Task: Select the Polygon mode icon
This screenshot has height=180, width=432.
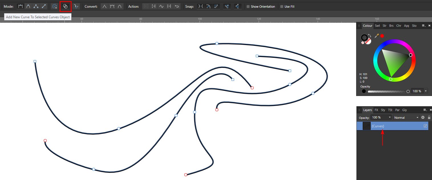Action: (36, 6)
